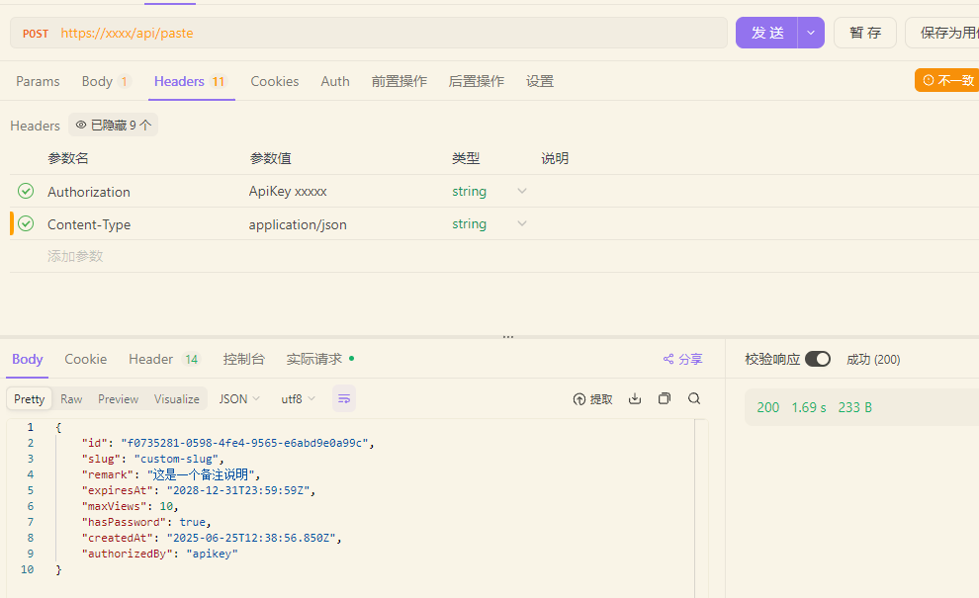Click the "hasPassword" line in response

[146, 522]
